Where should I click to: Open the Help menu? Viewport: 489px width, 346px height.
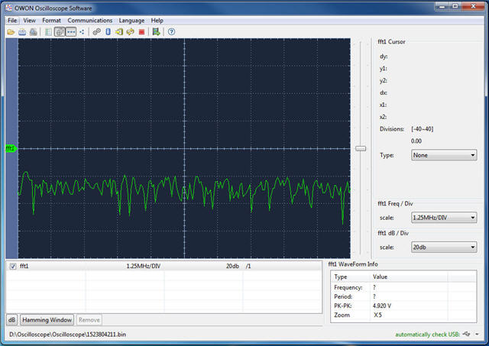[157, 21]
